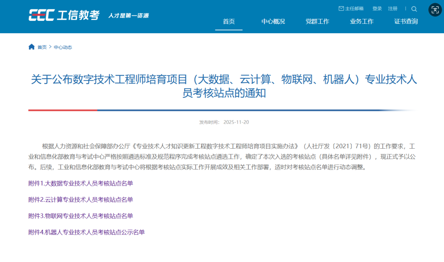
Task: Open 附件3 物联网 assessment site list
Action: 81,216
